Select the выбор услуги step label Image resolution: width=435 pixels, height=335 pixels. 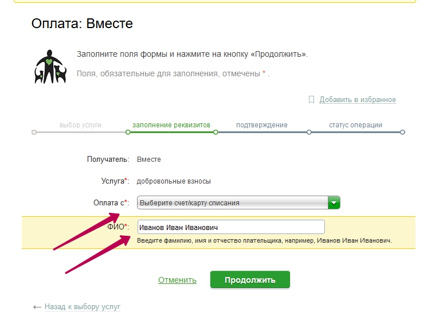click(80, 124)
